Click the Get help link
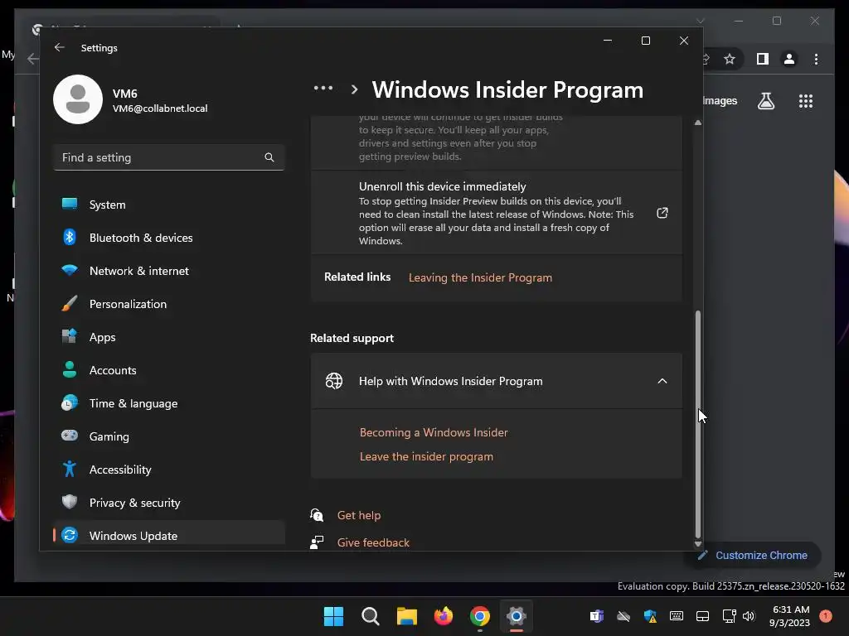This screenshot has width=849, height=636. click(359, 515)
